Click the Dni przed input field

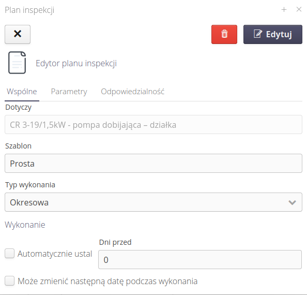tap(200, 259)
